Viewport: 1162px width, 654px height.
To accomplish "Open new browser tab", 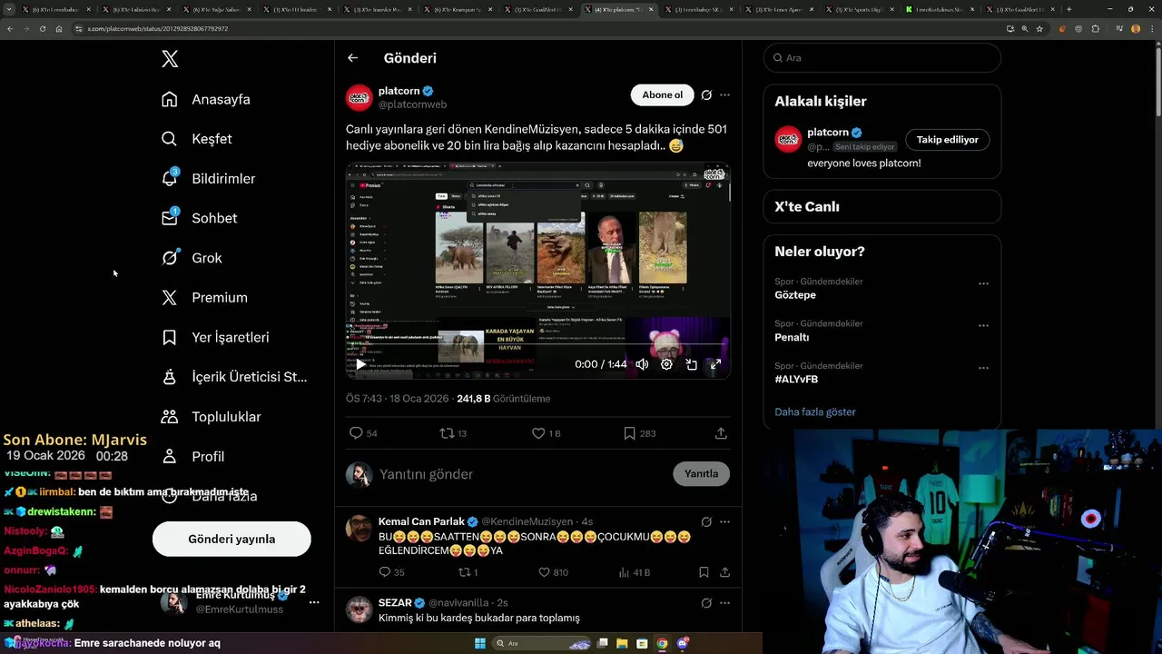I will (x=1068, y=9).
